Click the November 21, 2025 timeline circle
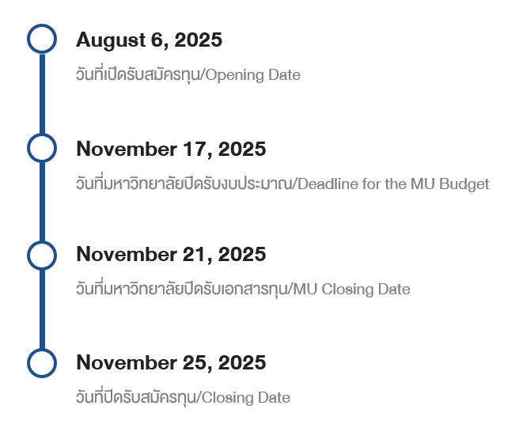 pyautogui.click(x=42, y=255)
